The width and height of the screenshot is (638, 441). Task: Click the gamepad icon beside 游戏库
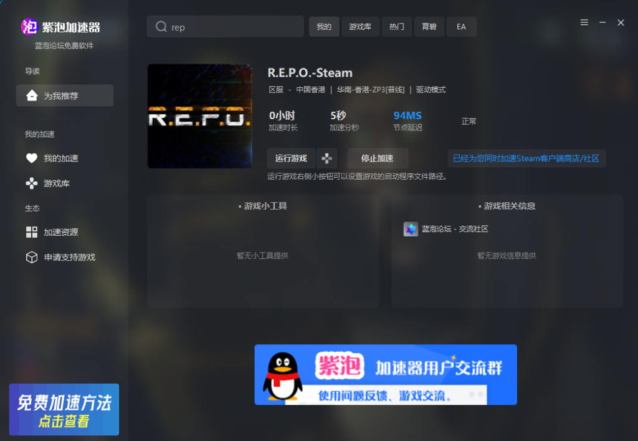pyautogui.click(x=32, y=183)
